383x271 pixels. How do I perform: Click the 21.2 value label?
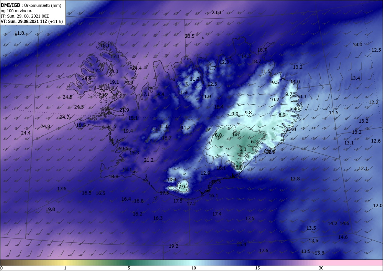[x=149, y=160]
